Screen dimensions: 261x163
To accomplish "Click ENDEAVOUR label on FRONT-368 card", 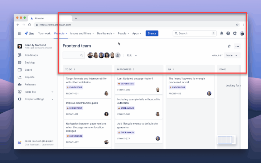I will (126, 108).
